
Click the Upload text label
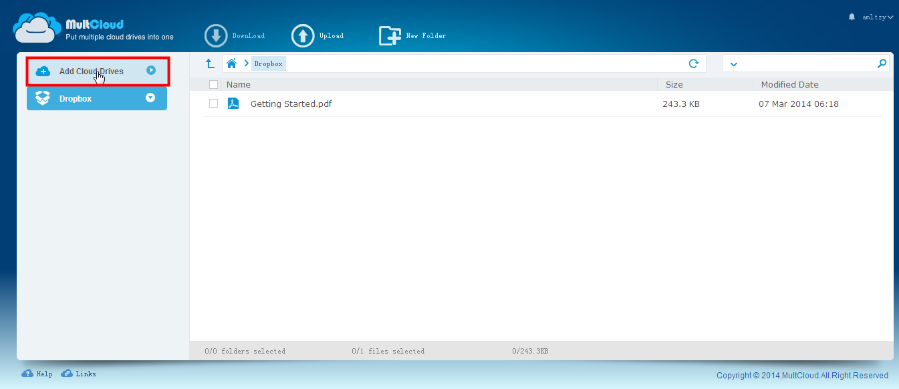(x=332, y=35)
